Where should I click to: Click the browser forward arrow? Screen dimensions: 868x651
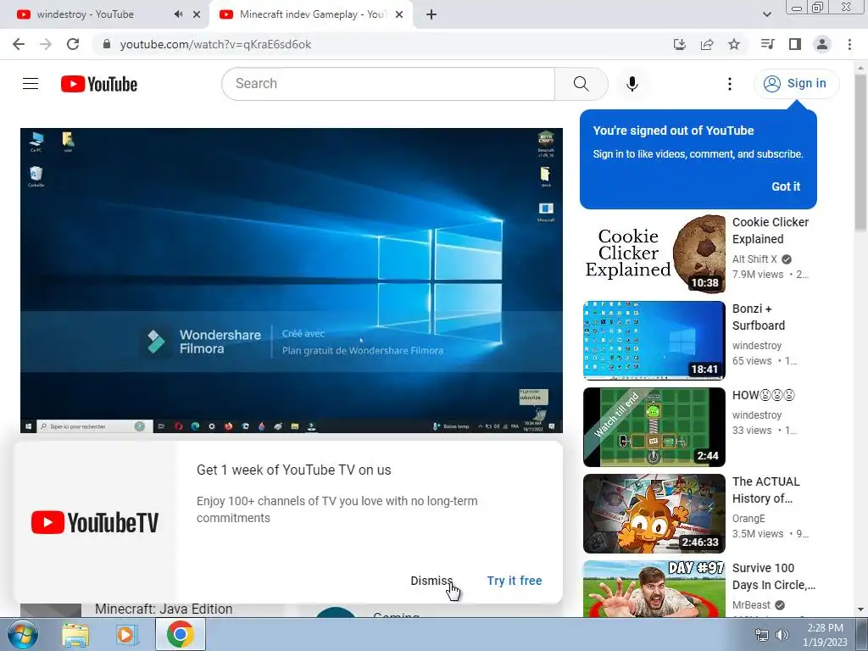[x=46, y=44]
